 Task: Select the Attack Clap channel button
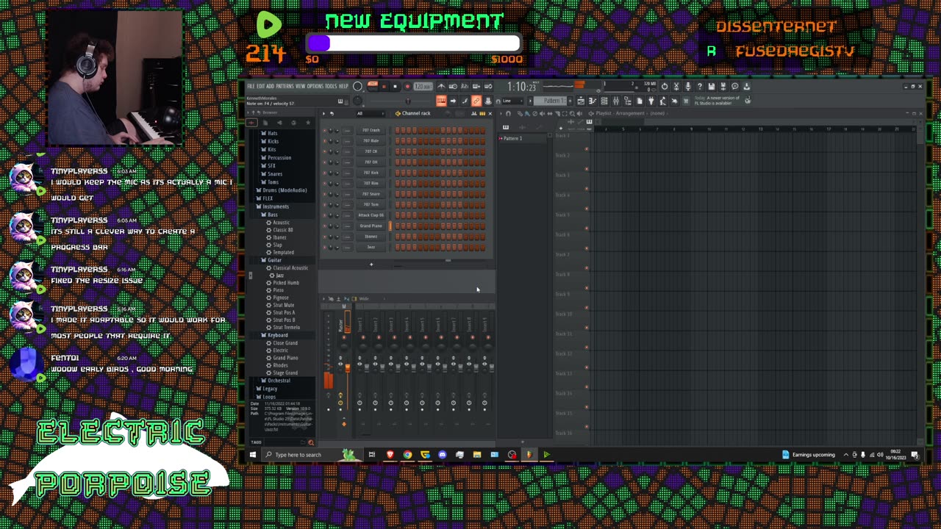coord(371,215)
